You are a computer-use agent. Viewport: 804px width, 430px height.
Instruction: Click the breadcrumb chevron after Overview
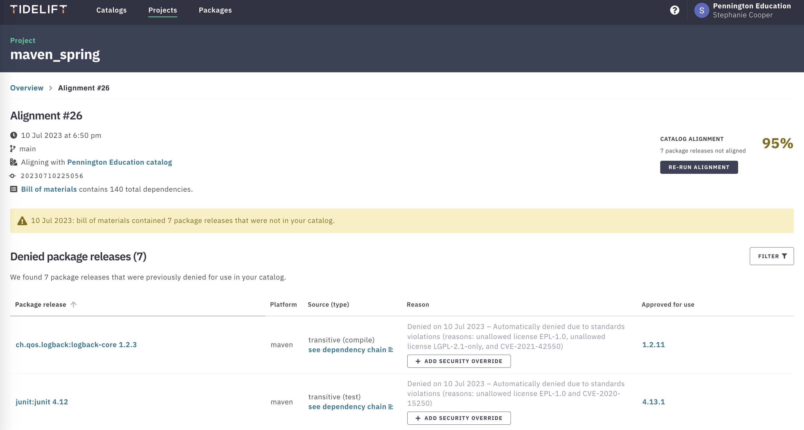51,88
